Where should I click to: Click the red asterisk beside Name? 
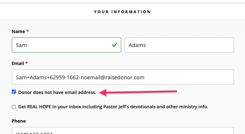(27, 31)
